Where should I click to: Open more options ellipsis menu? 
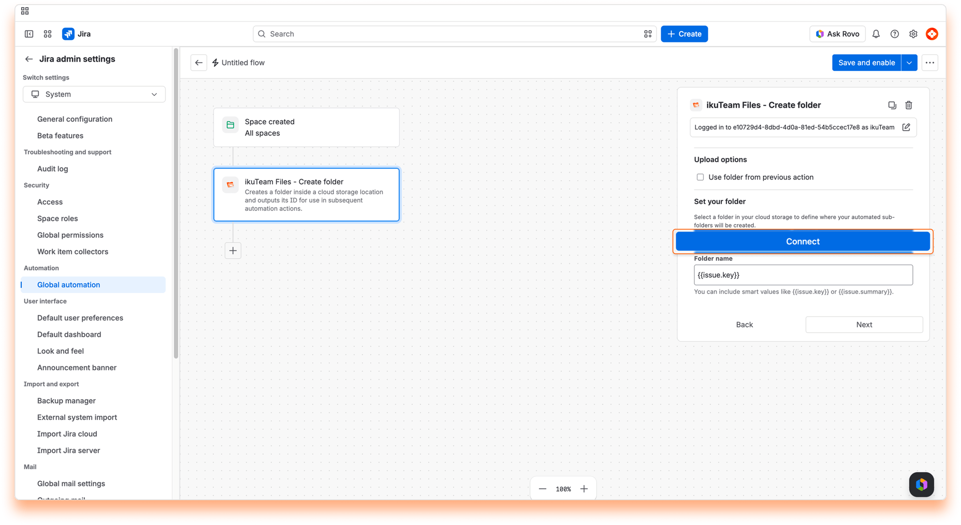pos(930,63)
